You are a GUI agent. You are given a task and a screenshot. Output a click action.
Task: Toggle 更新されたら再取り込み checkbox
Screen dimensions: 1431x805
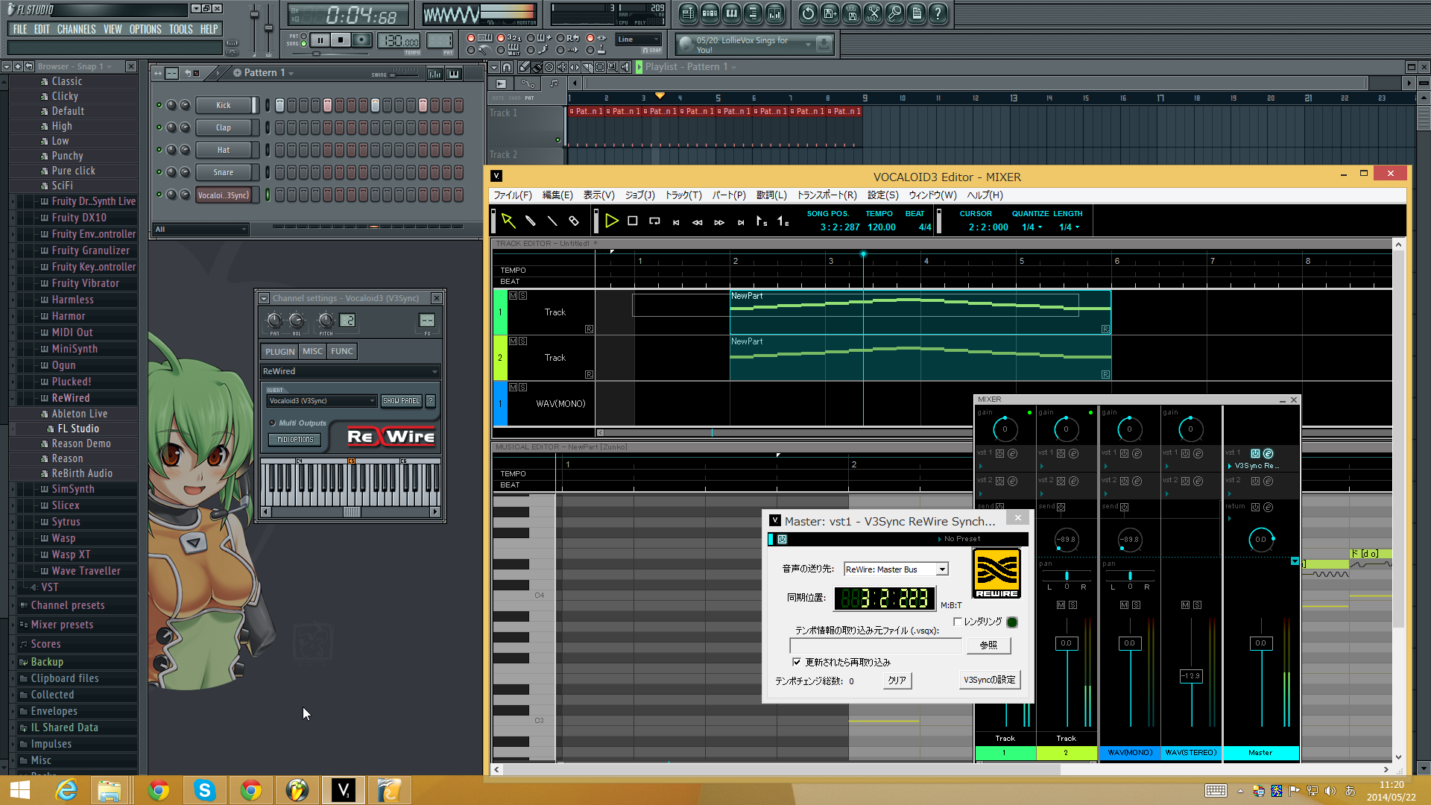(797, 662)
